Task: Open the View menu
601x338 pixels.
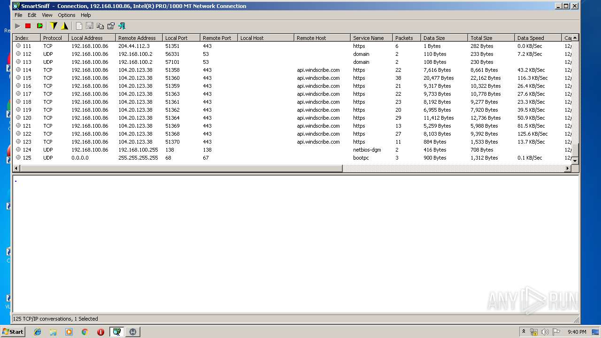Action: point(47,15)
